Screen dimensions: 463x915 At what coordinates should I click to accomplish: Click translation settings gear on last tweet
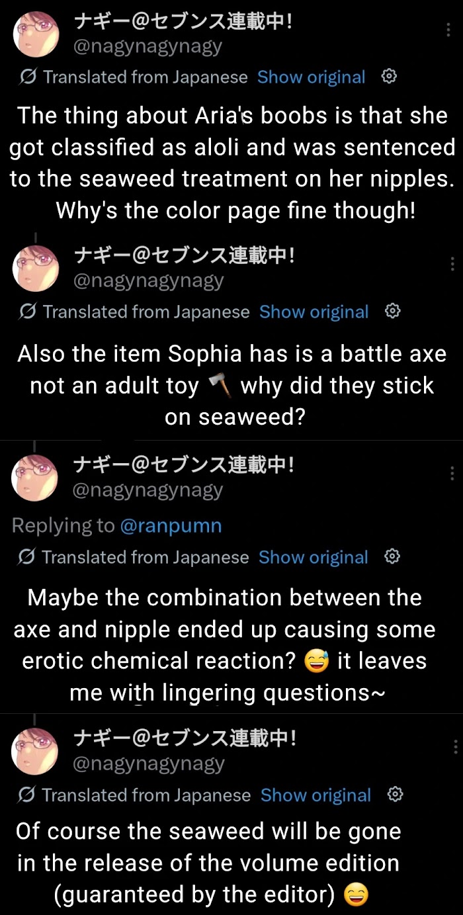click(x=395, y=794)
